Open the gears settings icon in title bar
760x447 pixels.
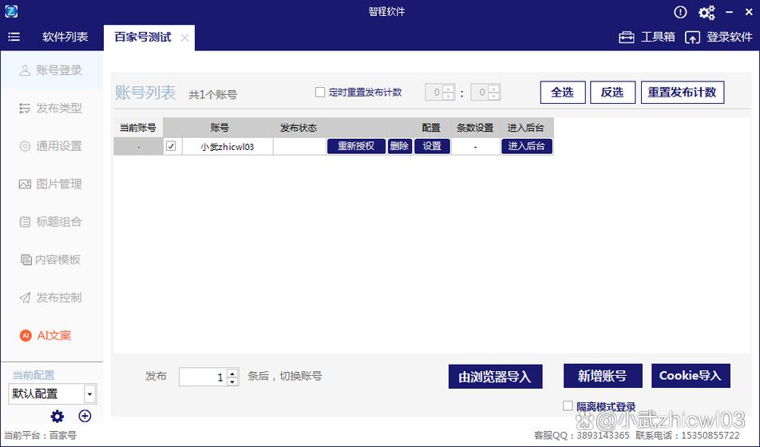tap(707, 12)
